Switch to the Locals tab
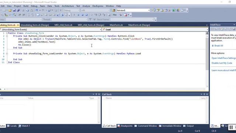 pos(12,126)
